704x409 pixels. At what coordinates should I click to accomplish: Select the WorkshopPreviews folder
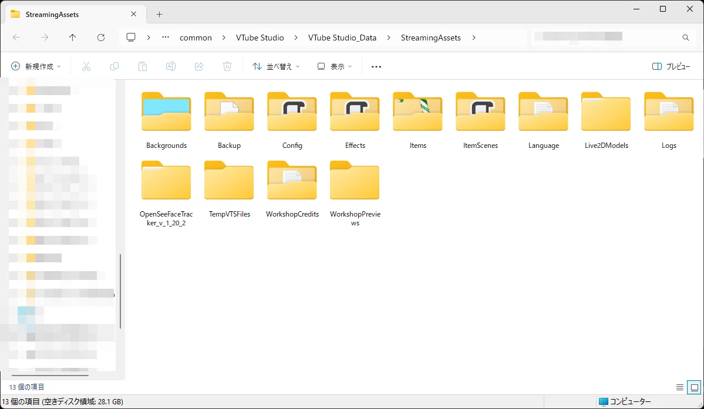click(355, 194)
